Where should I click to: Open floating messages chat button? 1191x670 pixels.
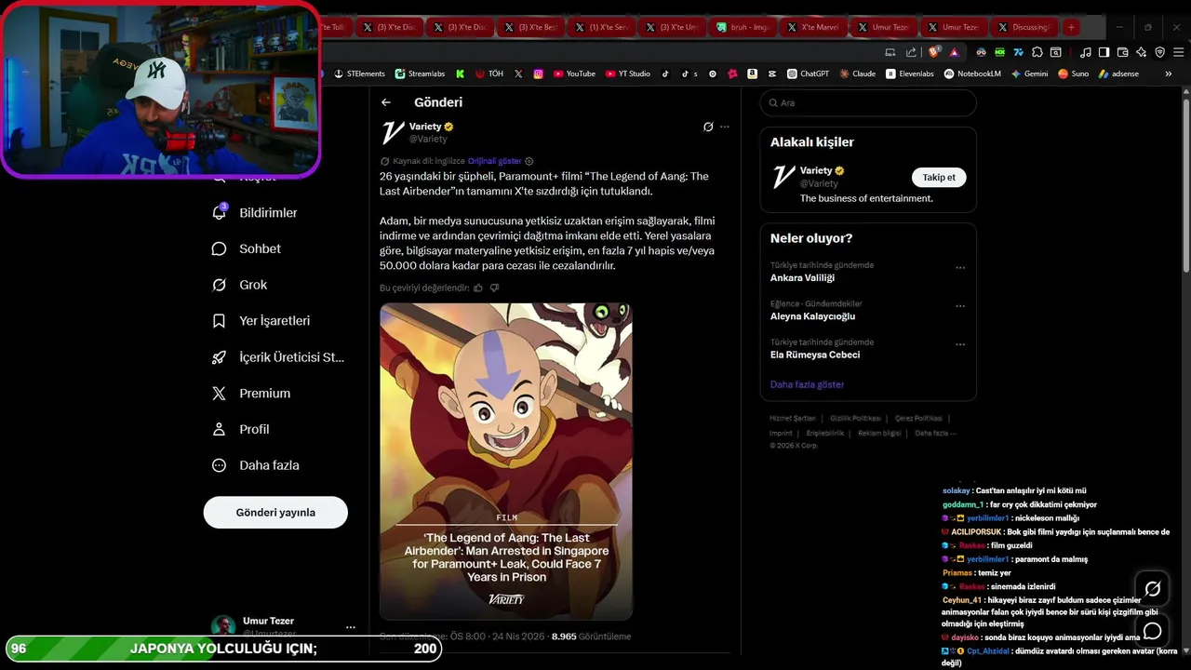pyautogui.click(x=1152, y=632)
